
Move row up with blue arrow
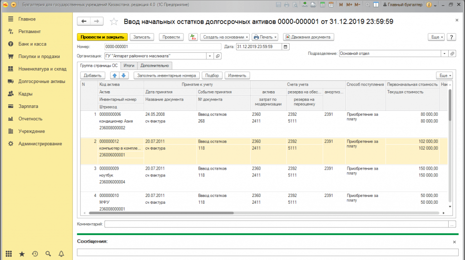click(x=114, y=75)
